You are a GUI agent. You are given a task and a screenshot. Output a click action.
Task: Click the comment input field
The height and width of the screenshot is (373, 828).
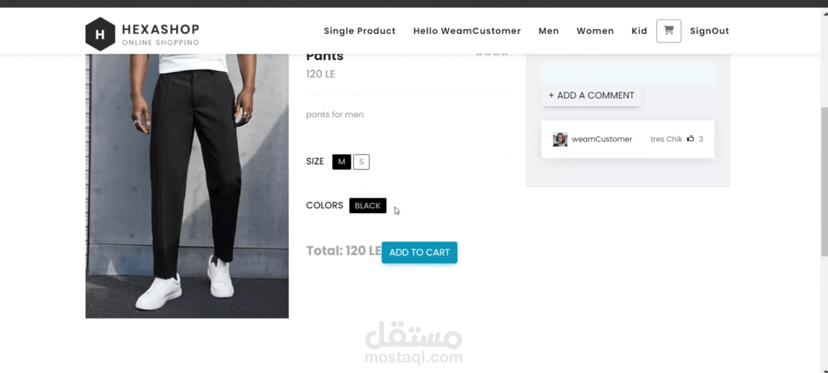(x=627, y=74)
